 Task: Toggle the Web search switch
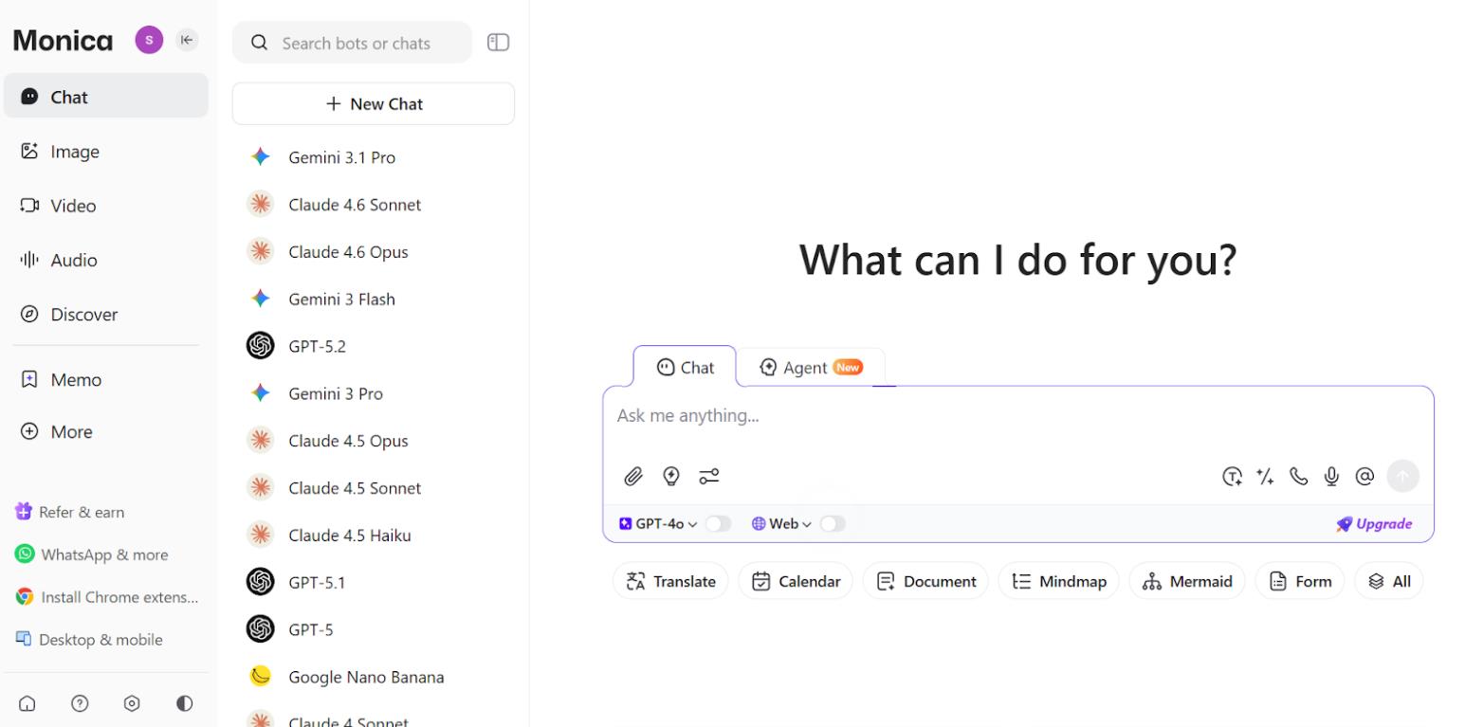tap(833, 524)
